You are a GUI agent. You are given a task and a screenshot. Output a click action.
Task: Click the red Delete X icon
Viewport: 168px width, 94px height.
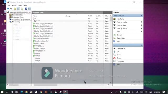(x=114, y=58)
